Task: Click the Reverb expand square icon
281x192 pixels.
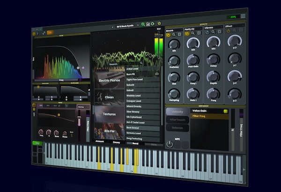Action: point(179,35)
